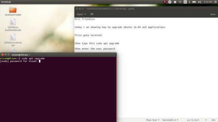Open the Bluetooth indicator menu
Image resolution: width=218 pixels, height=122 pixels.
tap(189, 2)
